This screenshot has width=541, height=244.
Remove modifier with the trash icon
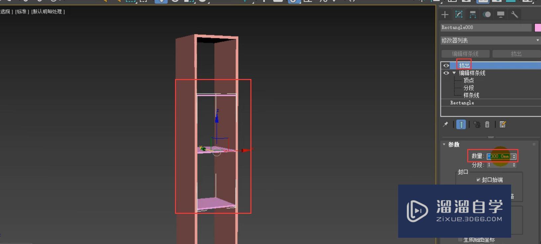(487, 124)
